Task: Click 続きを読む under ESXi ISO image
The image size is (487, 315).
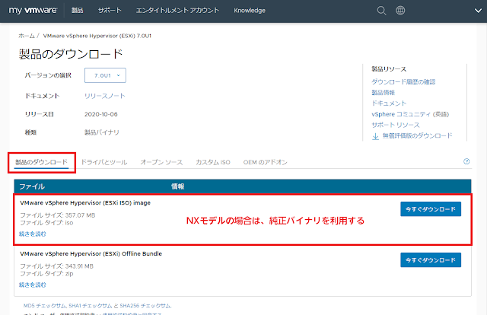Action: pyautogui.click(x=33, y=234)
